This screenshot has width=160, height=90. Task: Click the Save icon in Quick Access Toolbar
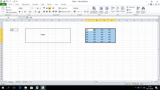pyautogui.click(x=4, y=1)
